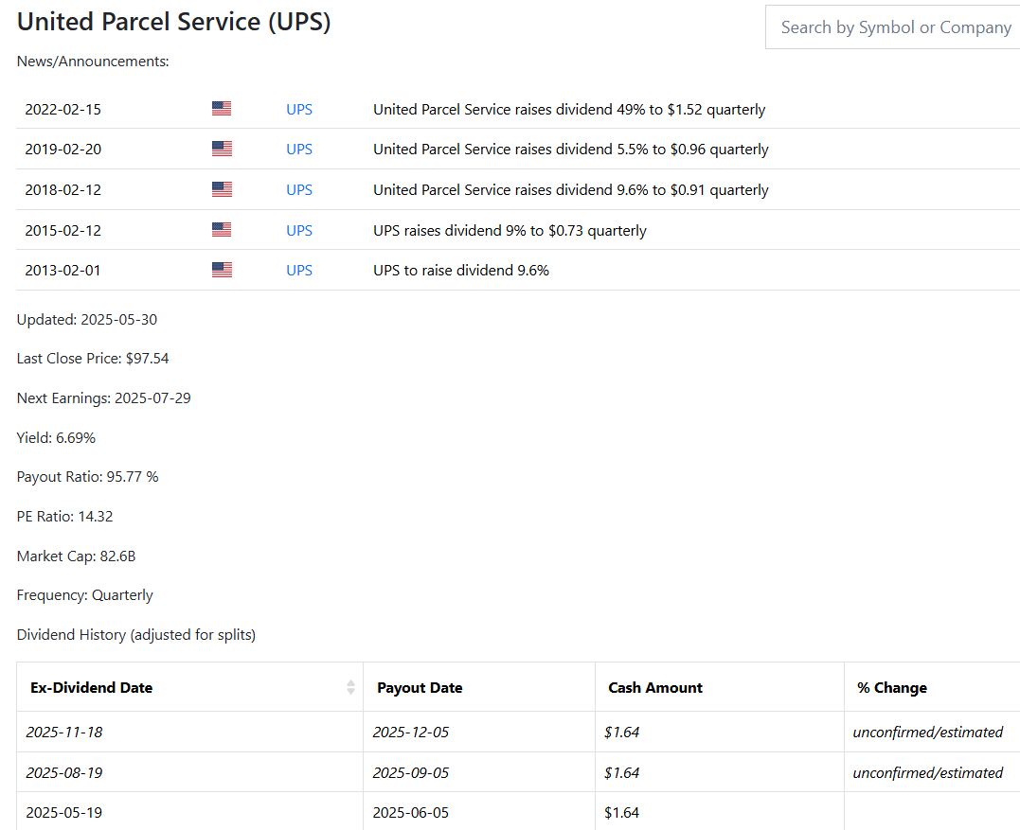
Task: Open UPS link in the 2018-02-12 news row
Action: click(x=299, y=190)
